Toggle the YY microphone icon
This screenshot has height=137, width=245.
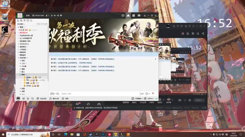tap(28, 98)
